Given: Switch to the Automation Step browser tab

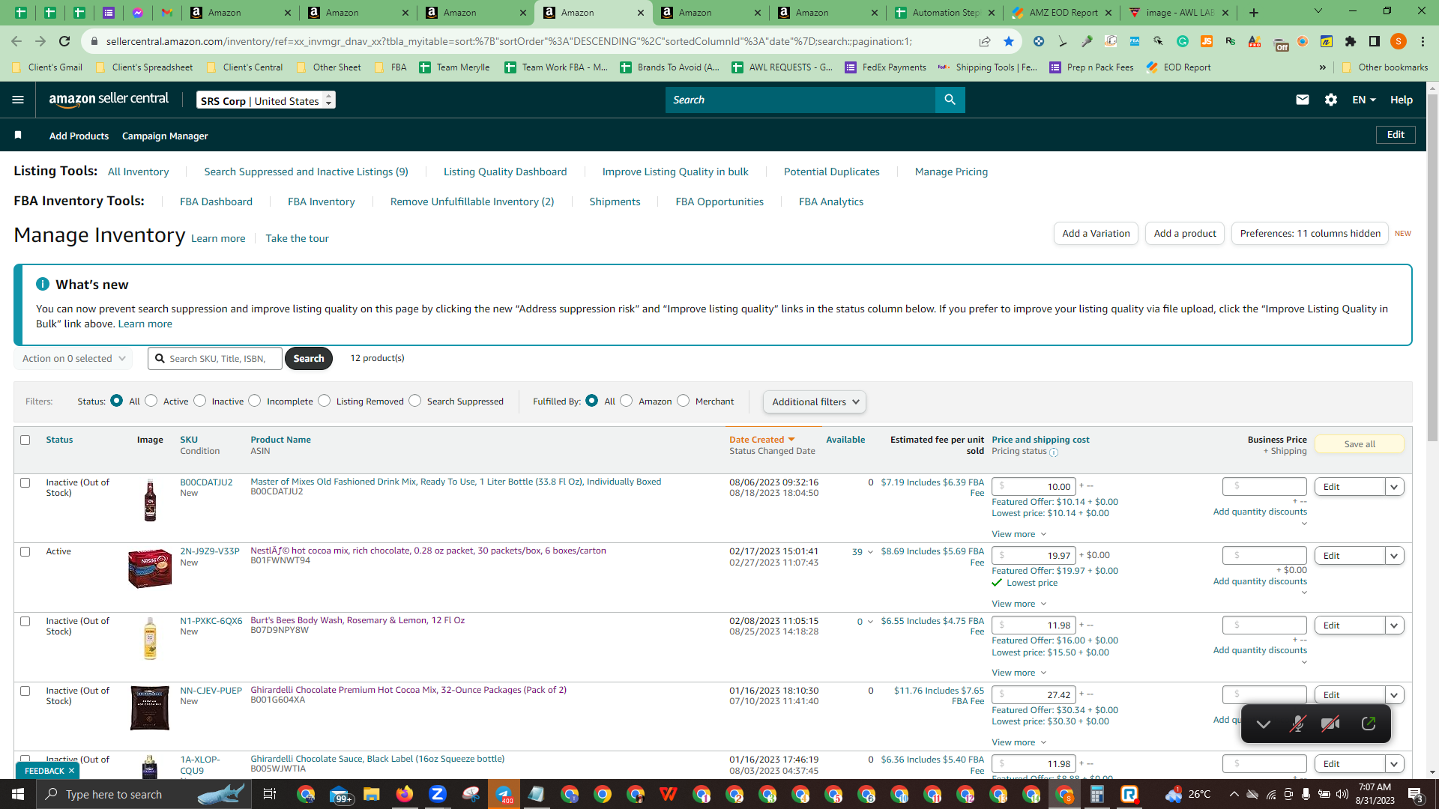Looking at the screenshot, I should point(946,13).
